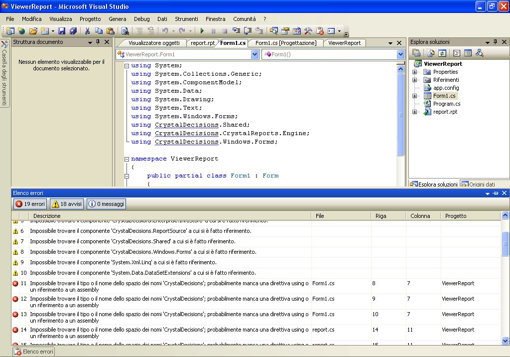Open the ViewerReport.Form1 class dropdown
The height and width of the screenshot is (357, 510).
(255, 54)
